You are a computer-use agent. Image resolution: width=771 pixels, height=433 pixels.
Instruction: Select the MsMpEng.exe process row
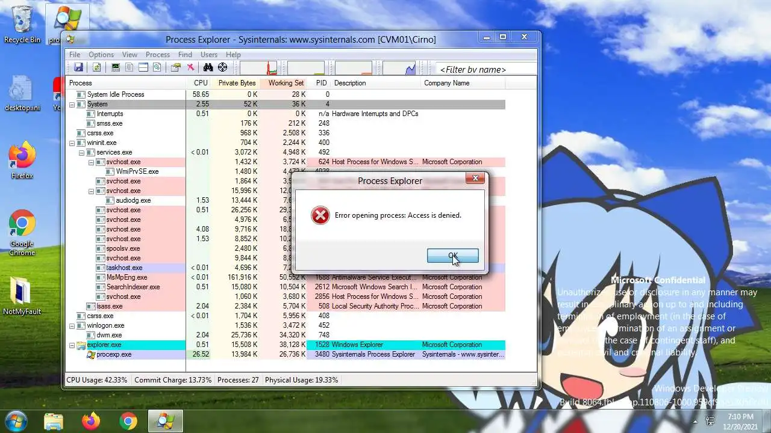coord(286,277)
